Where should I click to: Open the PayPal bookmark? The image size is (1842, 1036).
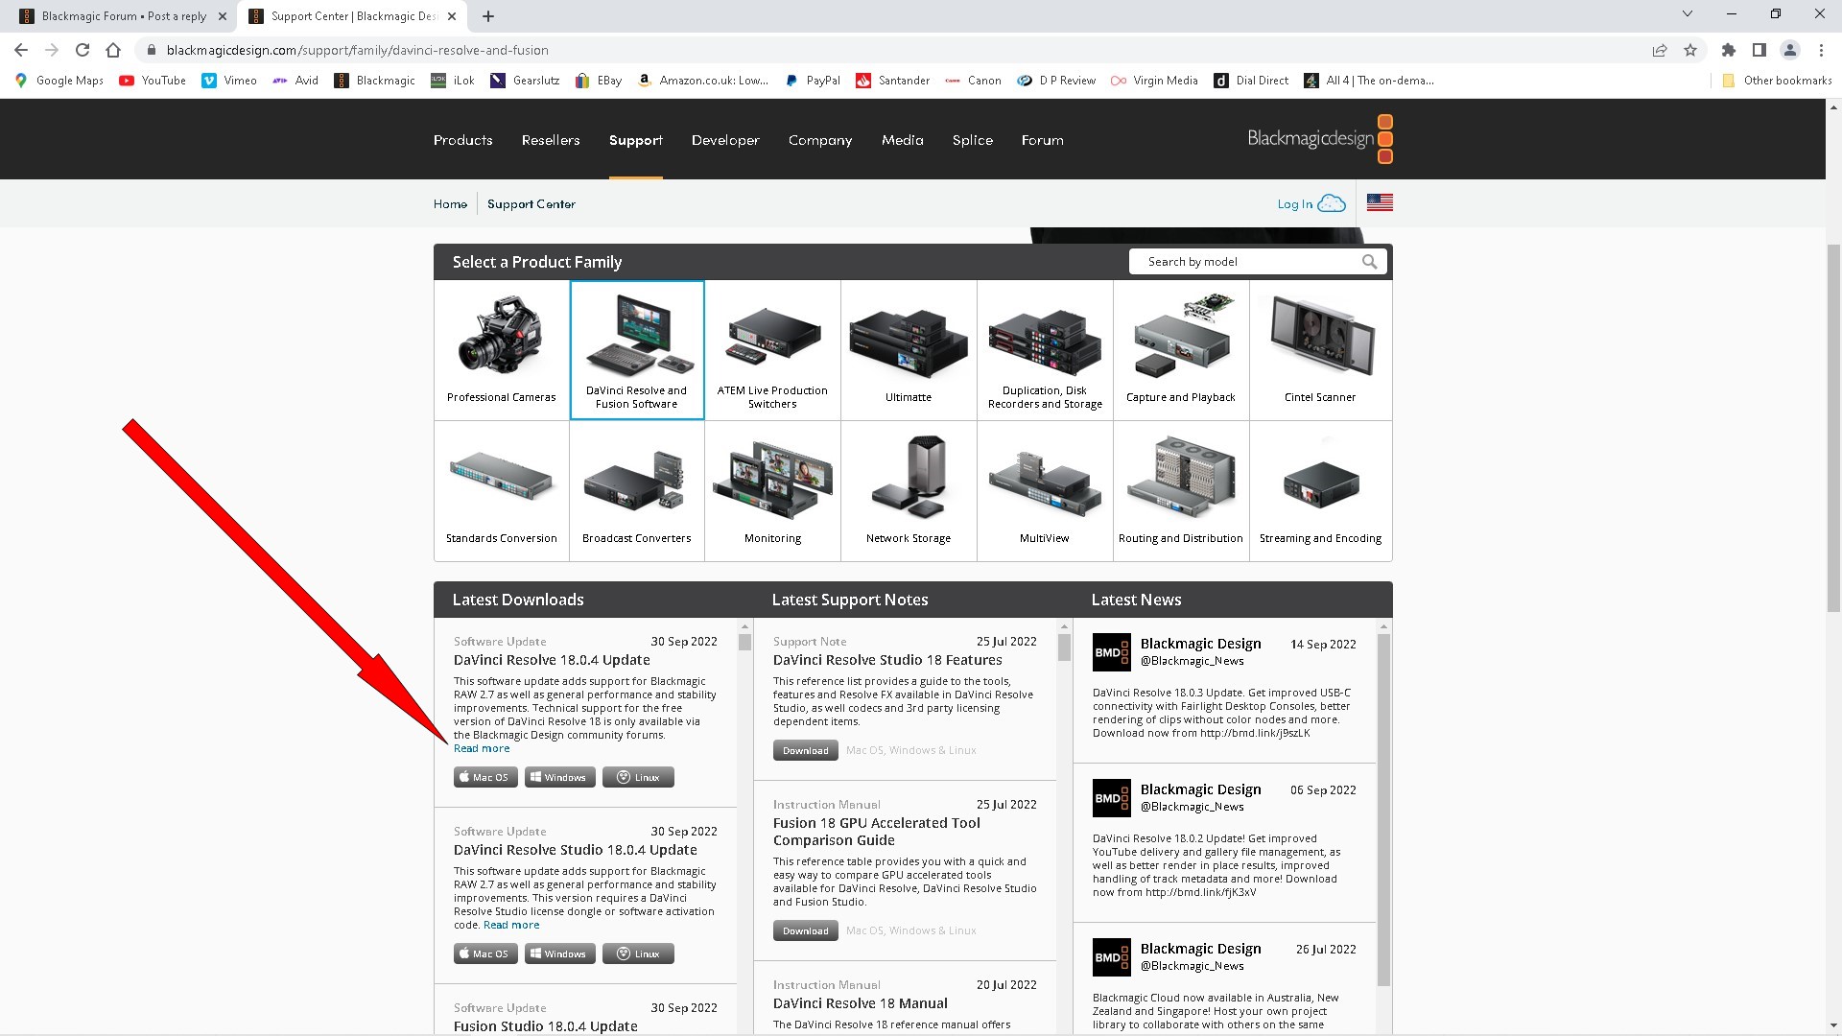813,81
